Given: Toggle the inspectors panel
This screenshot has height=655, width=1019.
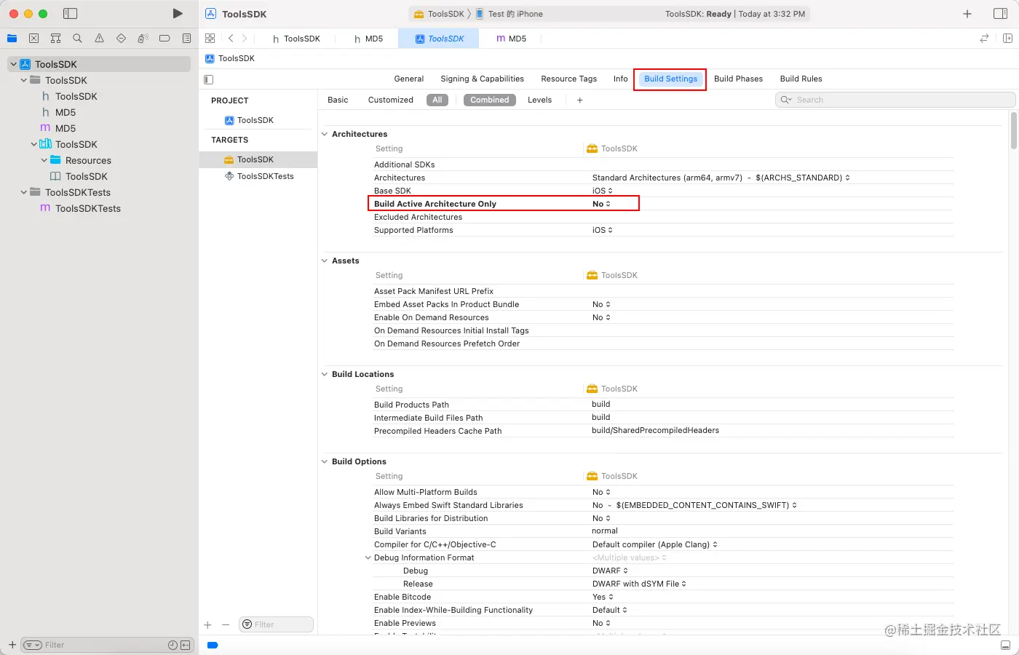Looking at the screenshot, I should [1001, 14].
